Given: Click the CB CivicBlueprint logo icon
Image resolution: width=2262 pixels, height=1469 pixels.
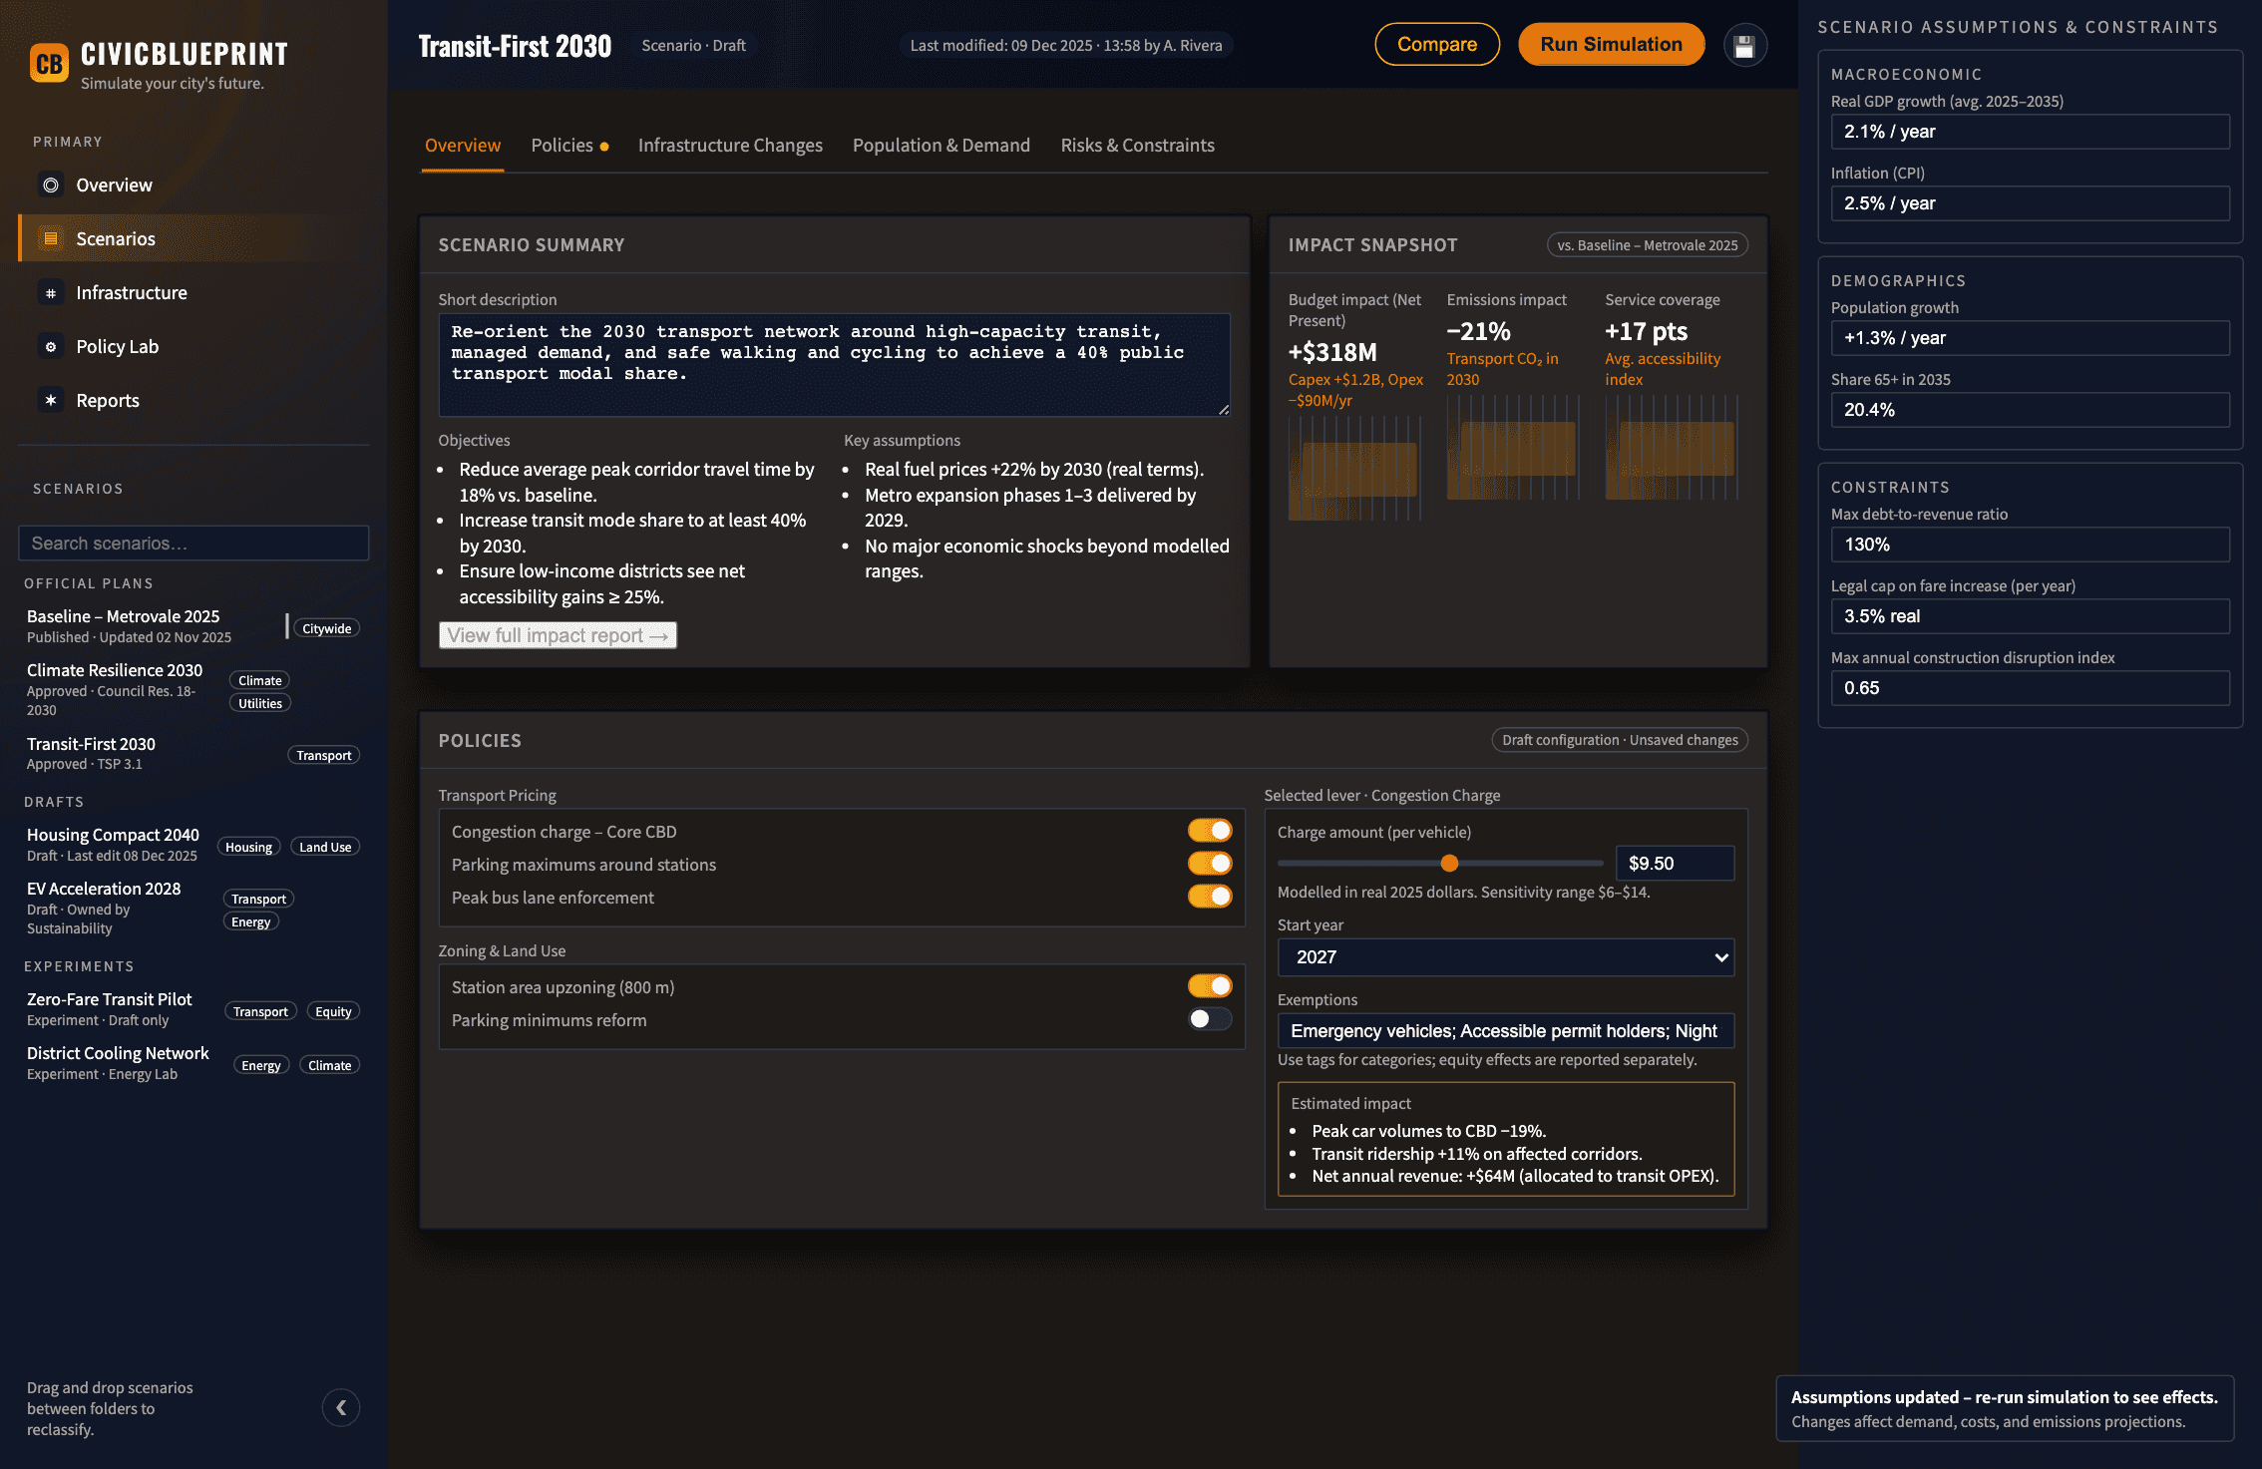Looking at the screenshot, I should (49, 64).
